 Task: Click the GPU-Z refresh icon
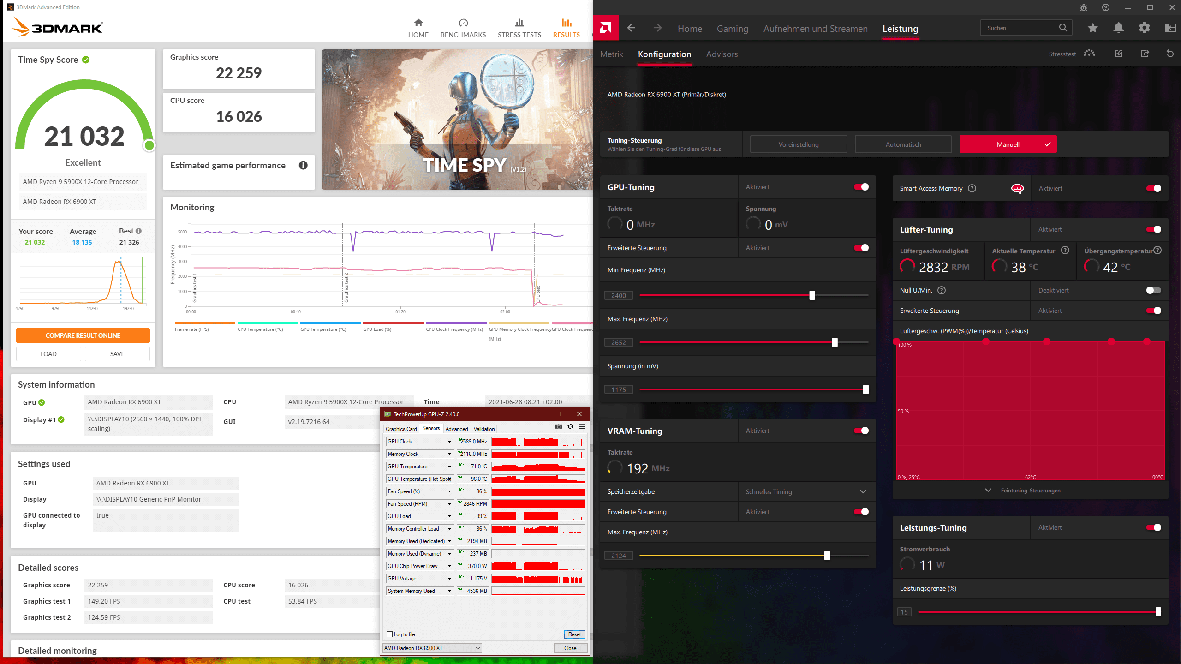tap(571, 427)
